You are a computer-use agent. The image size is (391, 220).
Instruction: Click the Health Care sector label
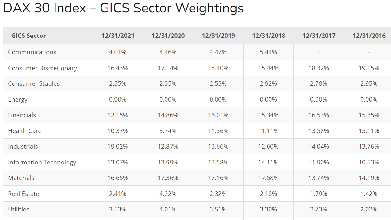[x=25, y=131]
